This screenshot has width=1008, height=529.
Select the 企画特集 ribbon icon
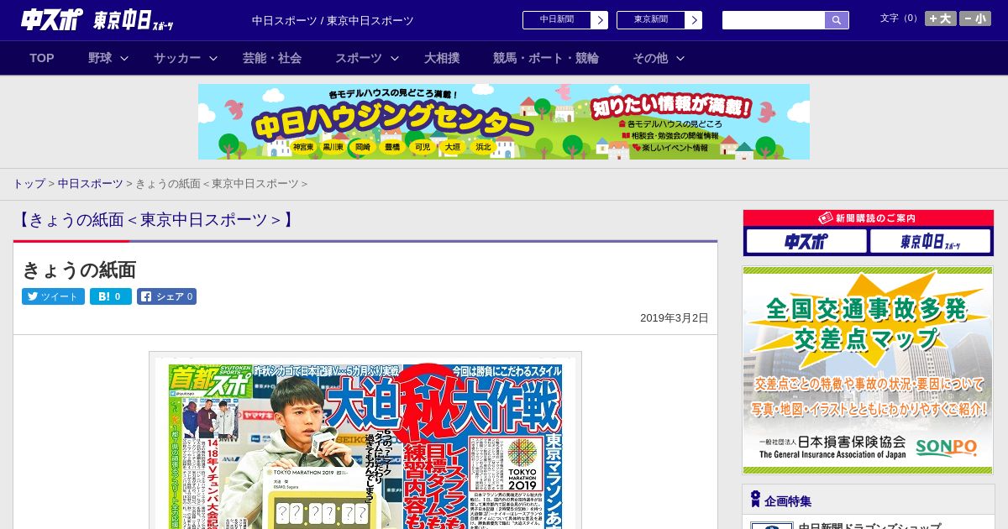point(755,500)
